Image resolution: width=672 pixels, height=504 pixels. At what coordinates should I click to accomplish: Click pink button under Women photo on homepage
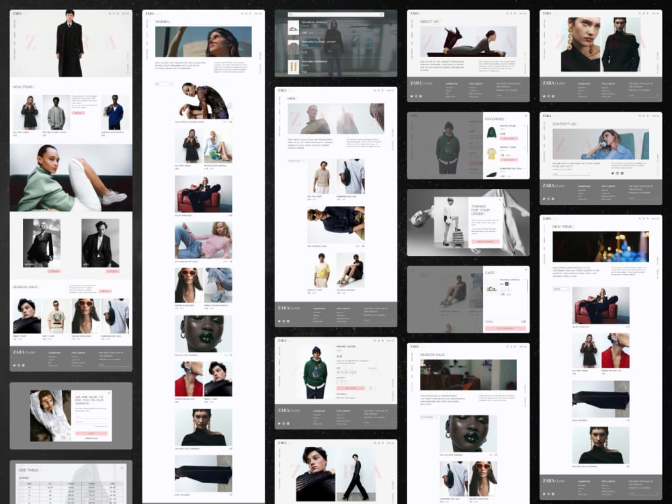point(54,271)
